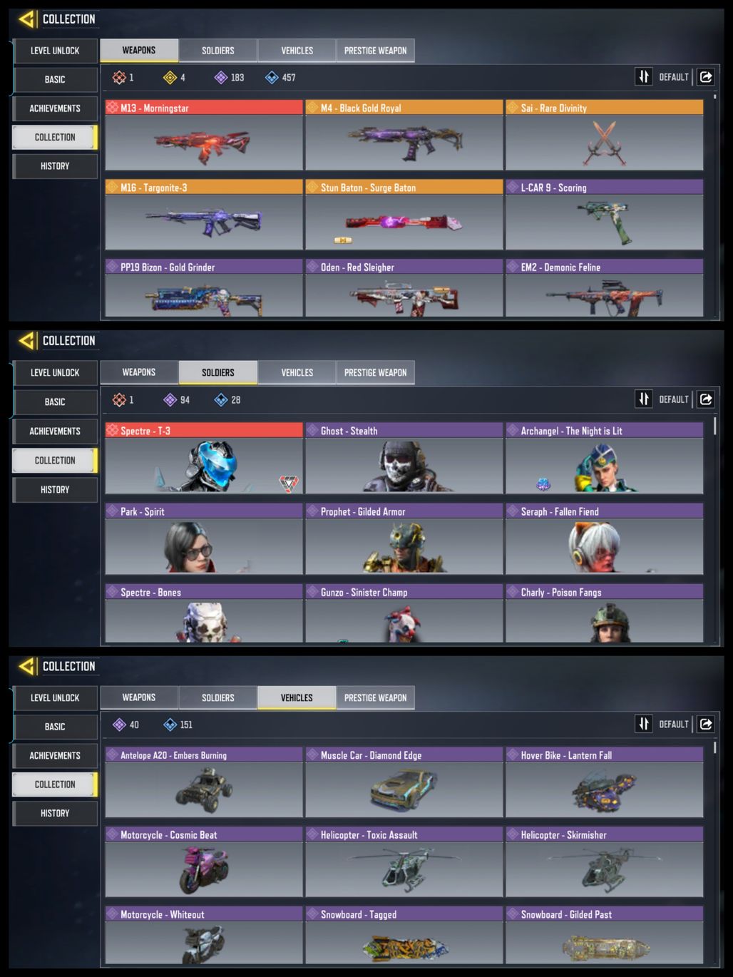Image resolution: width=733 pixels, height=977 pixels.
Task: Click the share icon in the Vehicles collection view
Action: tap(706, 724)
